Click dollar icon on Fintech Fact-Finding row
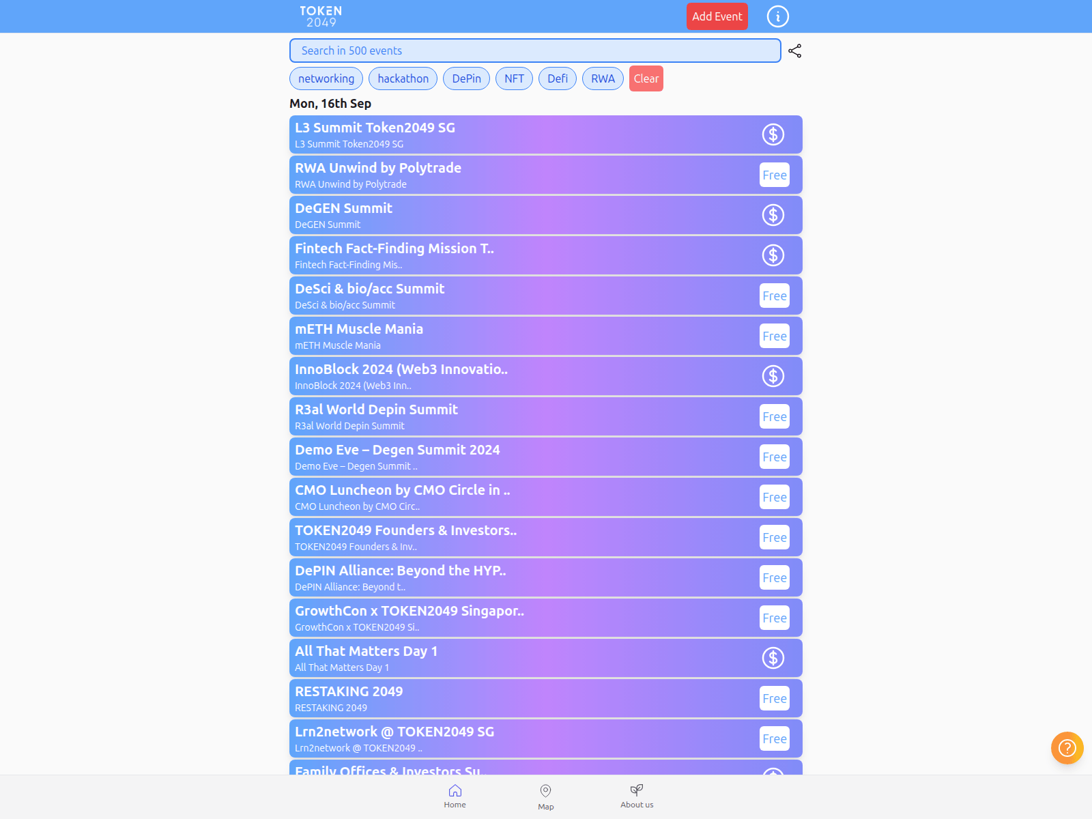Viewport: 1092px width, 819px height. coord(773,255)
